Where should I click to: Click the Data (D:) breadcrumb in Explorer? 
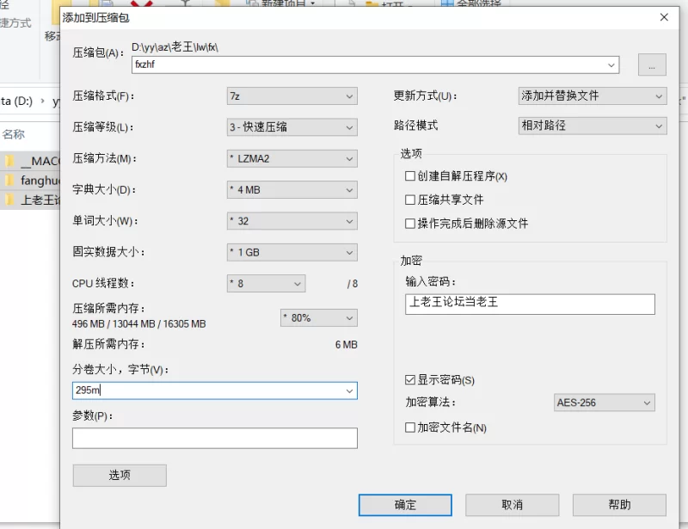coord(16,101)
